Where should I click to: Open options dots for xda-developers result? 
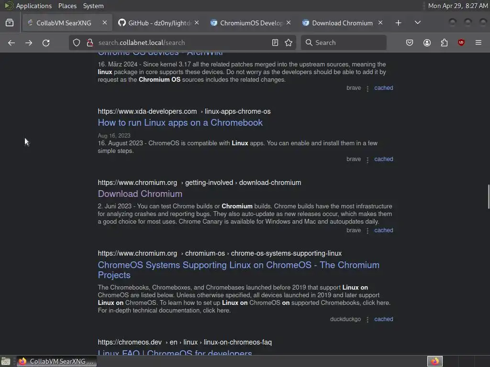coord(367,160)
